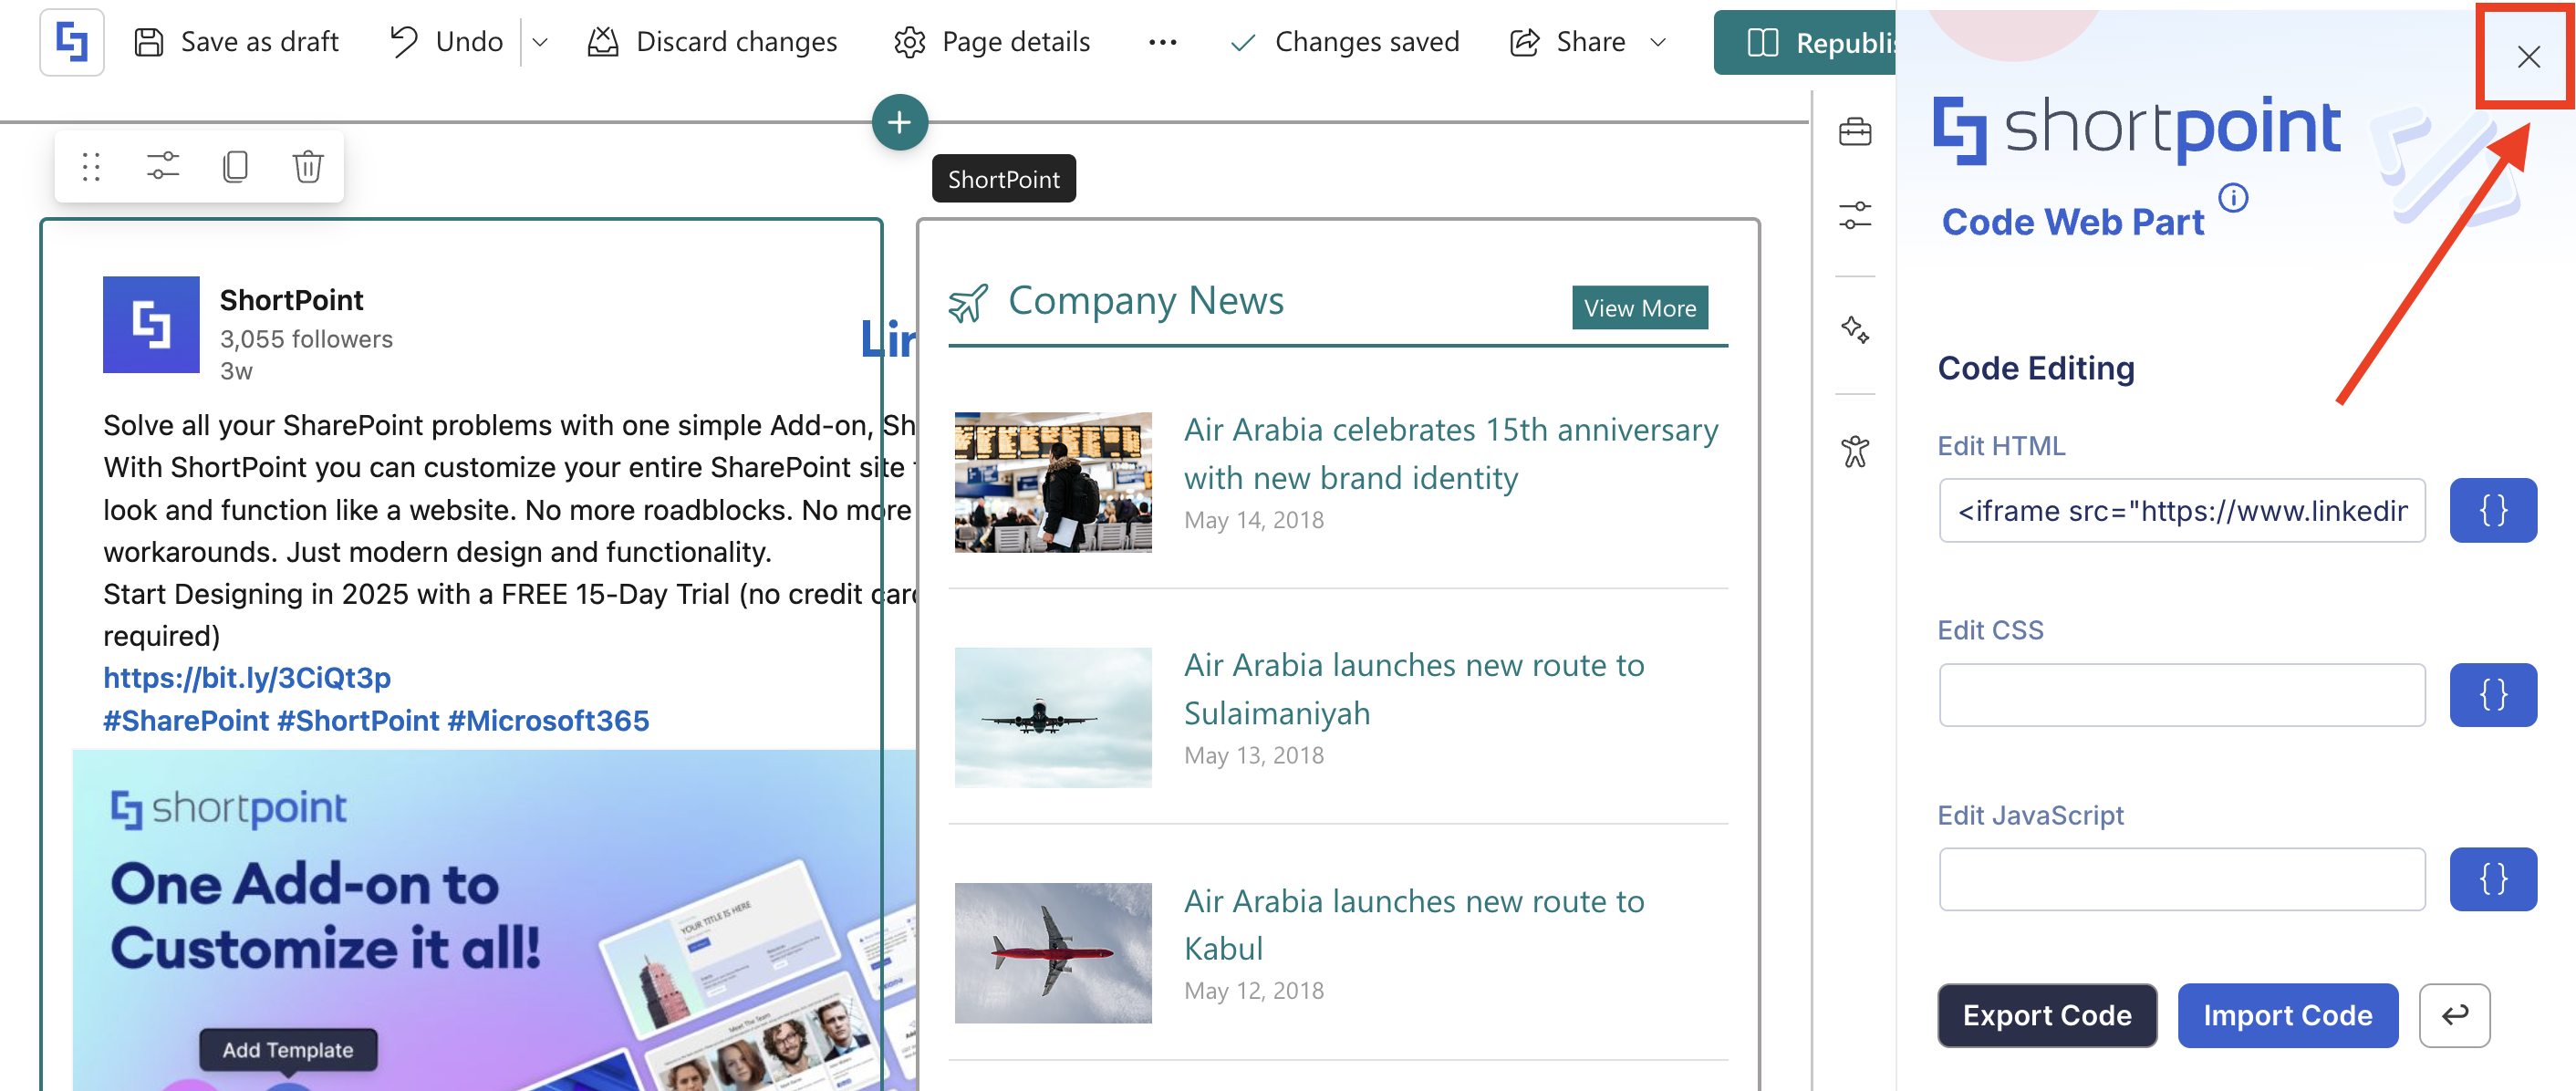Expand the Undo dropdown arrow
Image resolution: width=2576 pixels, height=1091 pixels.
point(540,42)
